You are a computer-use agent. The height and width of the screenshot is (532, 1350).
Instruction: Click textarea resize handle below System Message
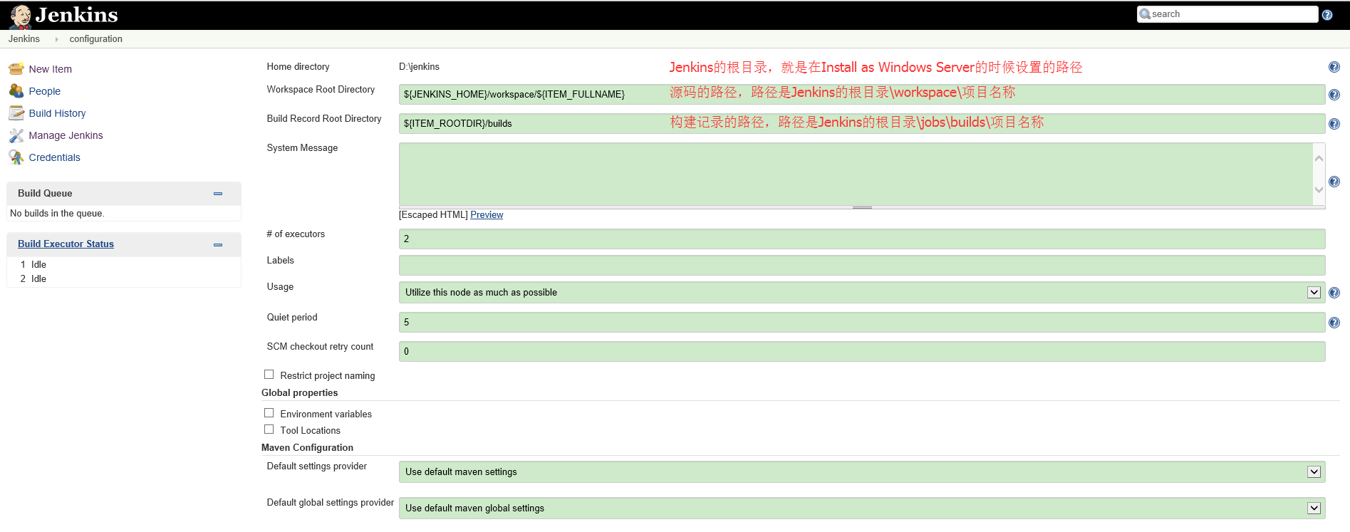862,207
